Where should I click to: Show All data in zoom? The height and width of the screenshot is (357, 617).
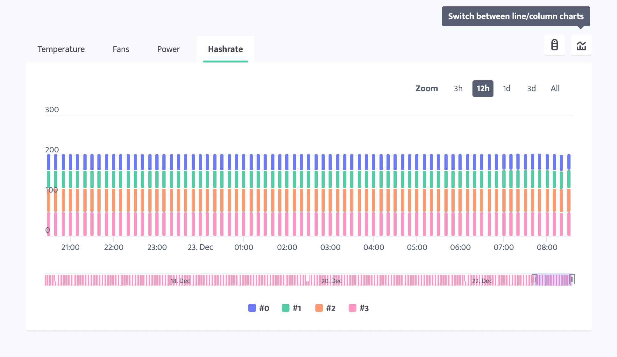pyautogui.click(x=555, y=88)
